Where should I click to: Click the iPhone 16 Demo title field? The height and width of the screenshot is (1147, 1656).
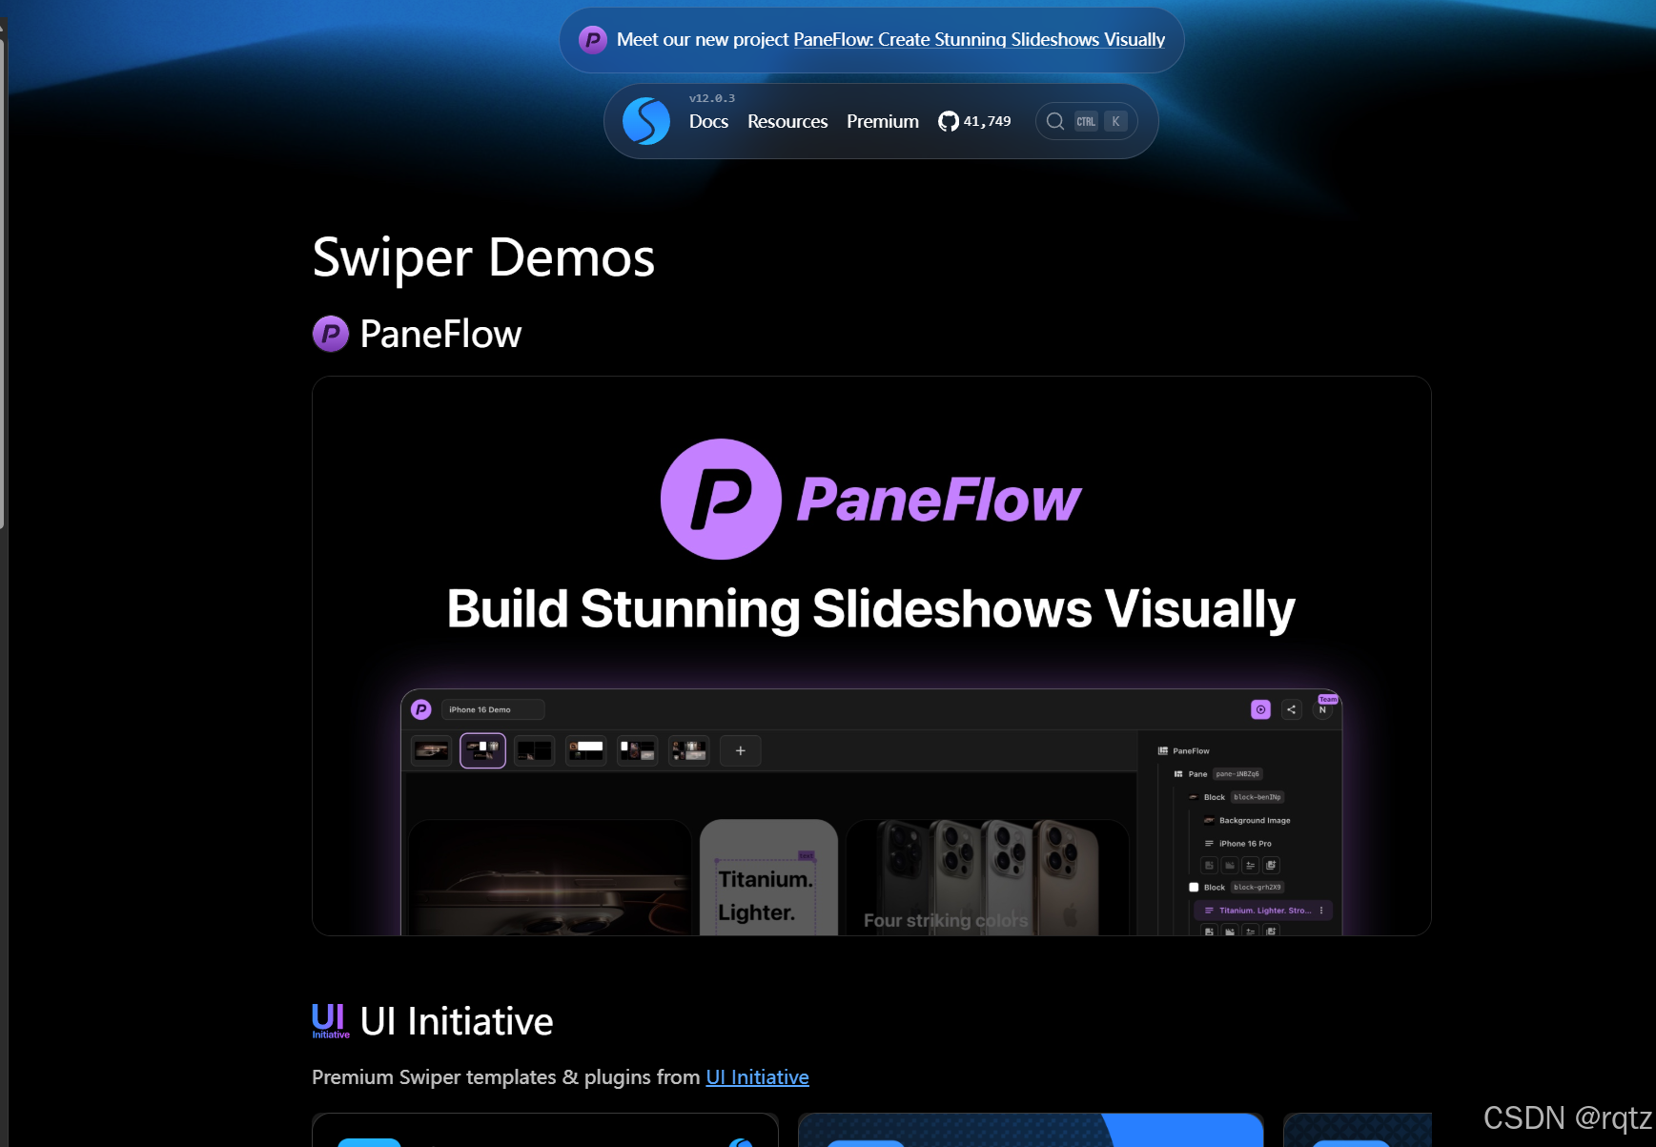[493, 709]
